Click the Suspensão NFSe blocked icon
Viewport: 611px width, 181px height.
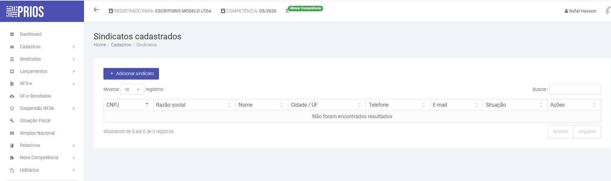tap(12, 108)
